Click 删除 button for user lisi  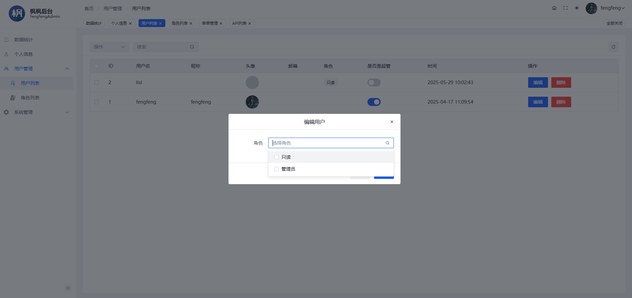pos(561,83)
